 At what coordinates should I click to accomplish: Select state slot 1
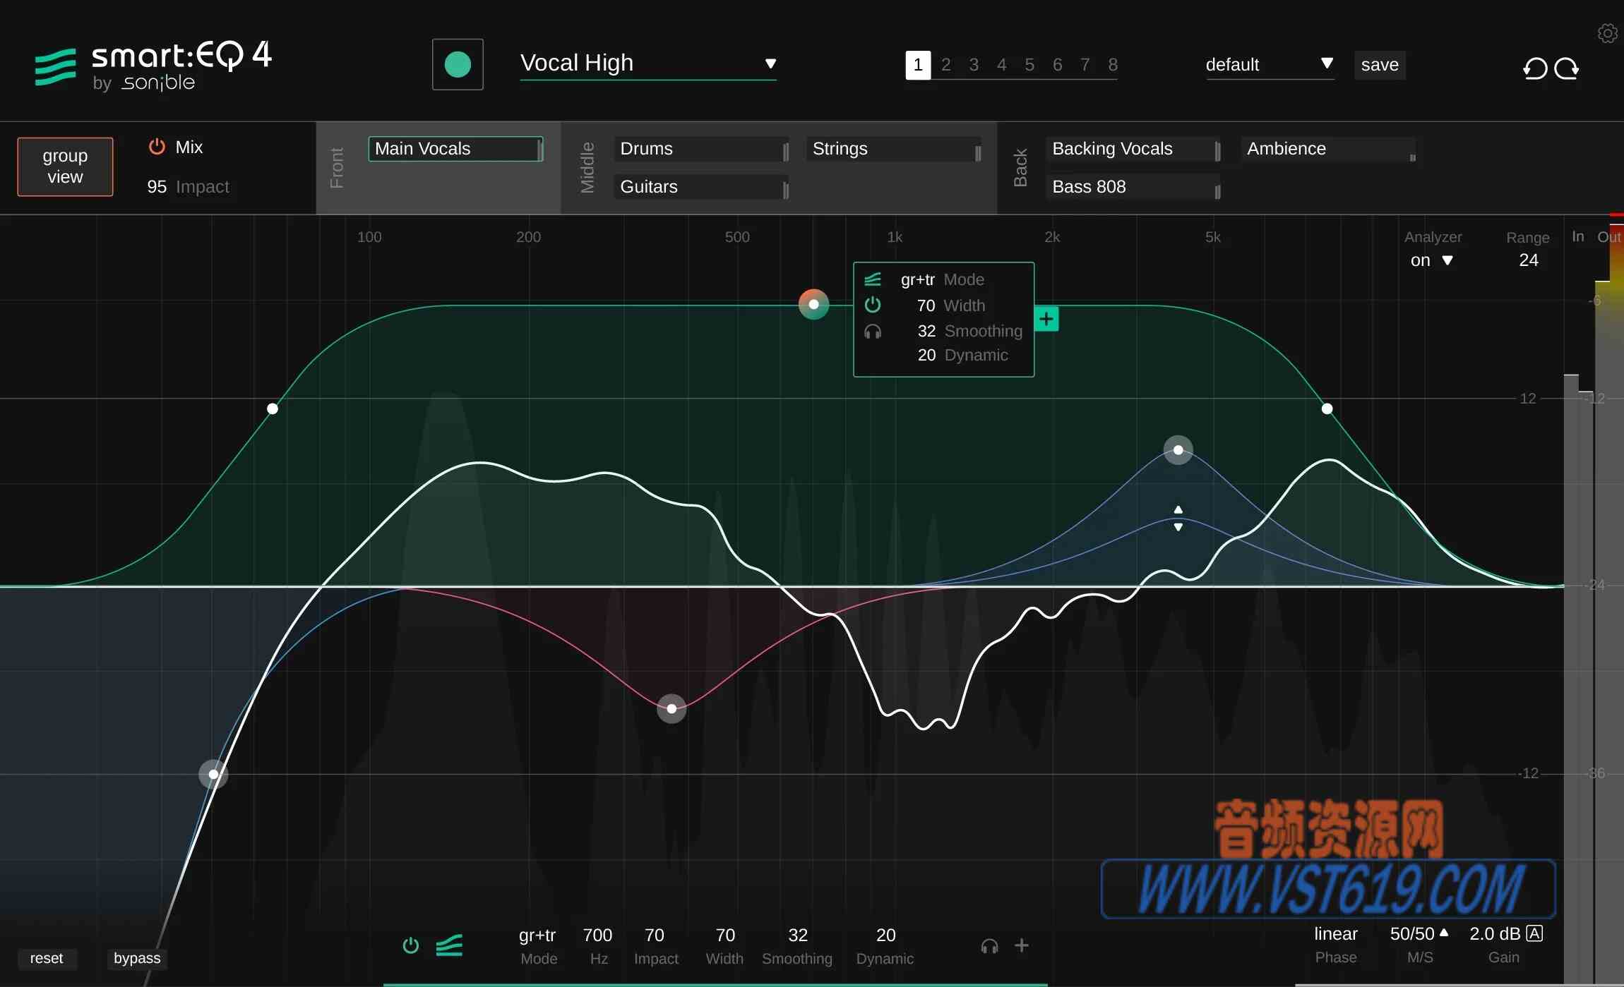(x=918, y=65)
